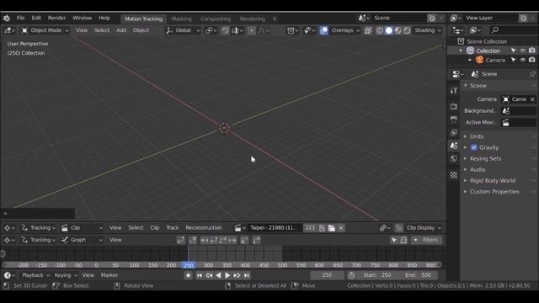Viewport: 539px width, 303px height.
Task: Open the clip editor Reconstruction menu
Action: pos(204,228)
